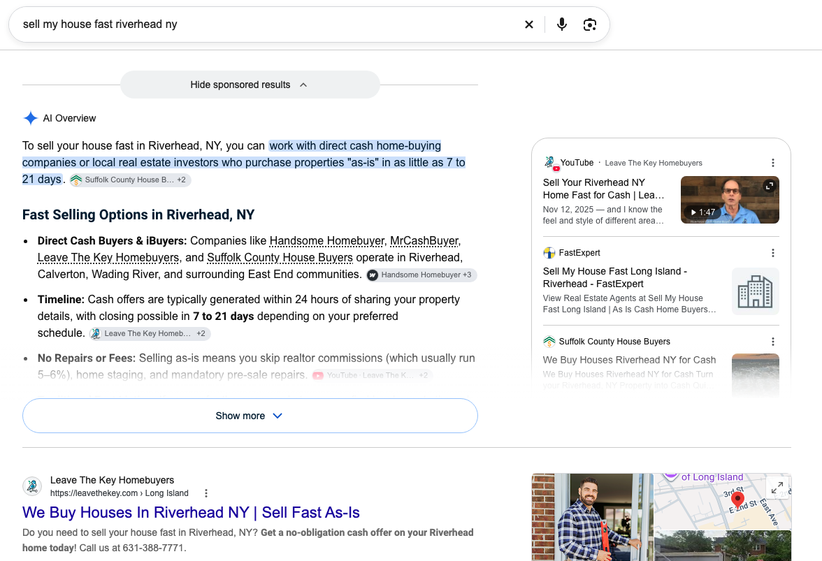Click the Fast Selling Options in Riverhead heading
Image resolution: width=822 pixels, height=561 pixels.
tap(138, 214)
